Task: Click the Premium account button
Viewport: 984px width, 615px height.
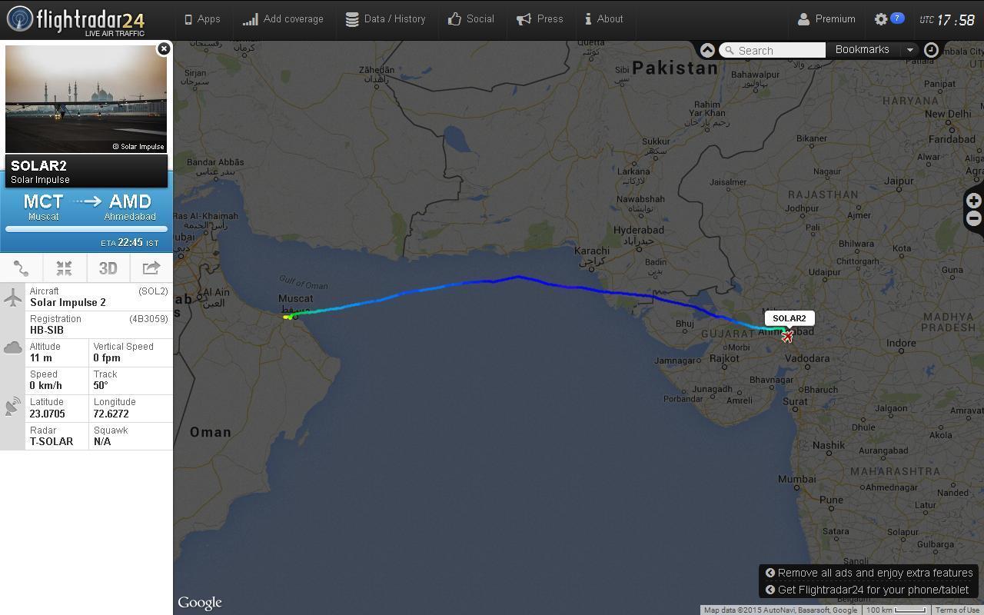Action: pos(826,19)
